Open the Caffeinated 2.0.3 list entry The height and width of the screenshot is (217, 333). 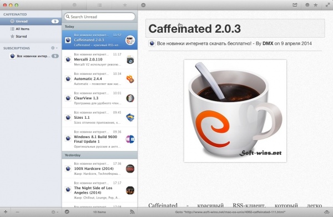[x=99, y=40]
